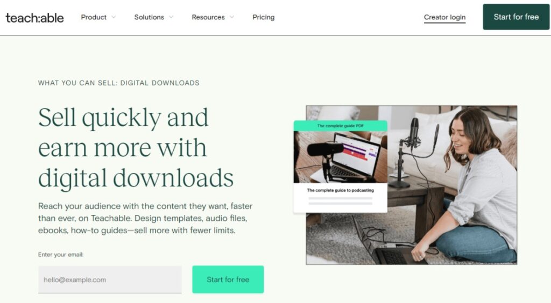Click the teach:able logo

click(34, 18)
